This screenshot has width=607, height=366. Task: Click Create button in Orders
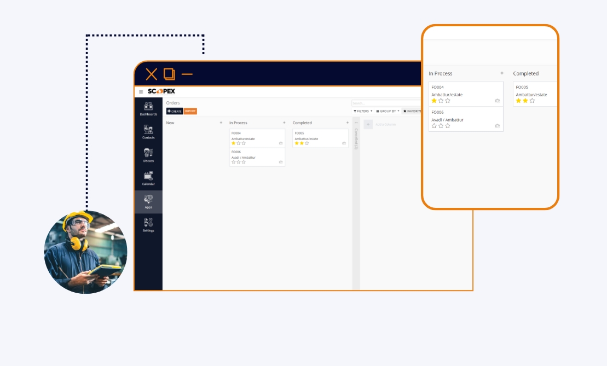click(174, 111)
